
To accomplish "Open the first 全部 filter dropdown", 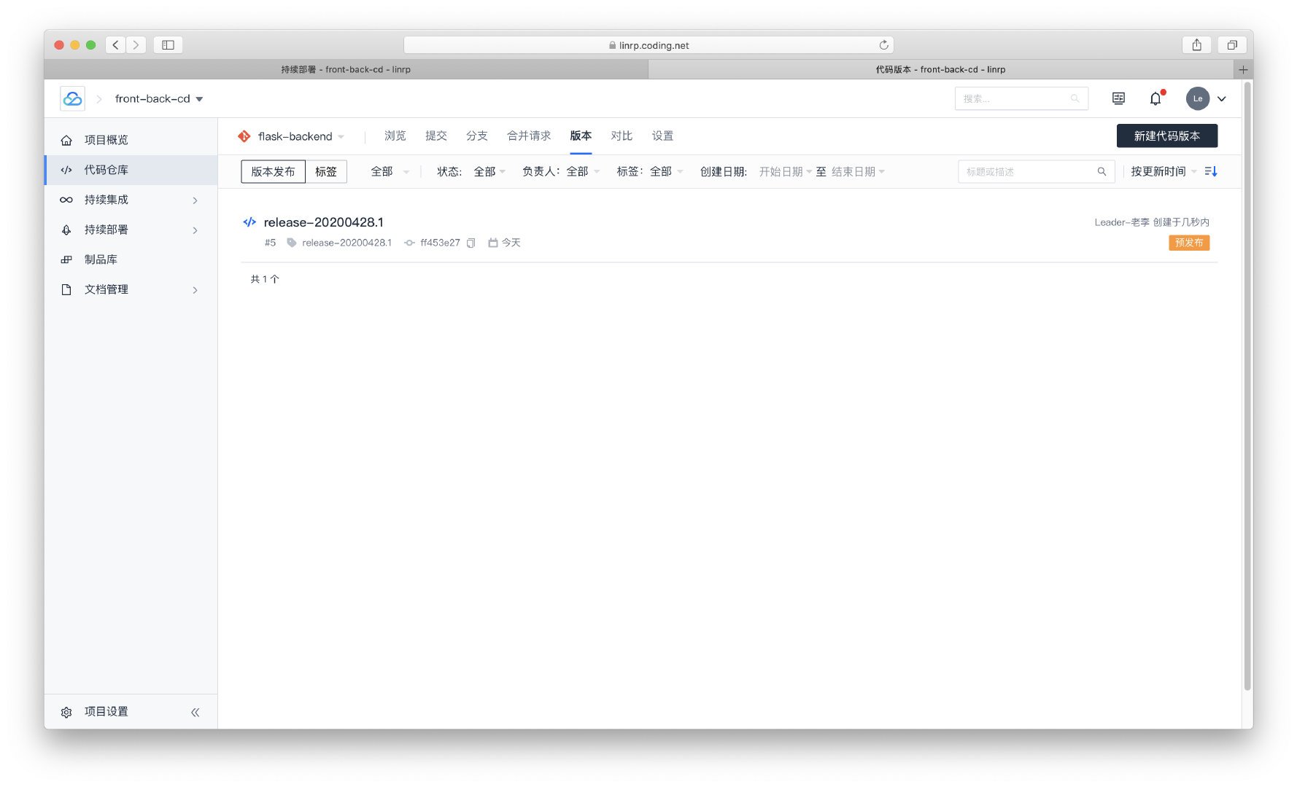I will click(390, 171).
